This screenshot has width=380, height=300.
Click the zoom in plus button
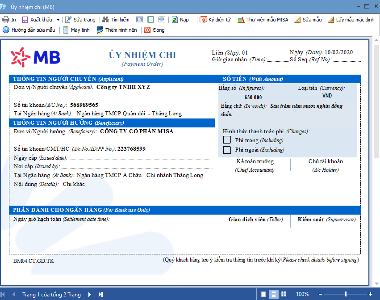370,294
